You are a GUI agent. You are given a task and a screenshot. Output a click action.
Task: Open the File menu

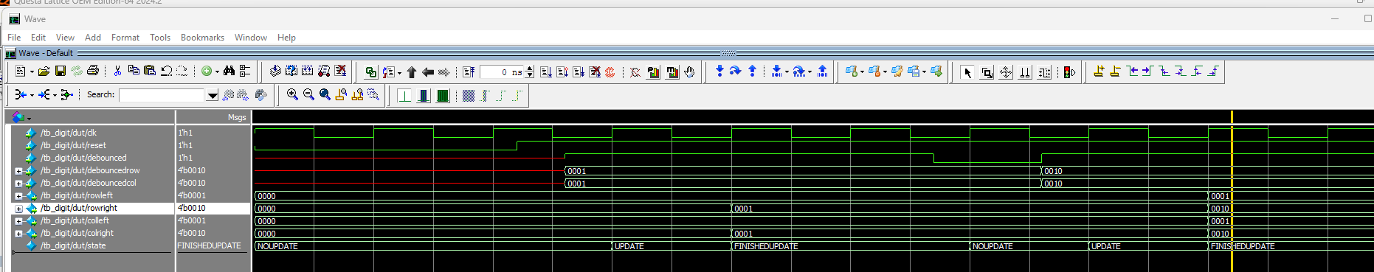14,38
